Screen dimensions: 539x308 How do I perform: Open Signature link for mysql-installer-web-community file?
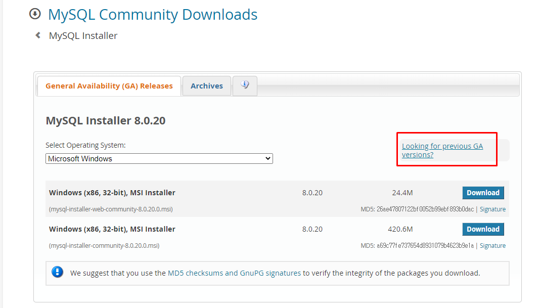click(x=492, y=209)
